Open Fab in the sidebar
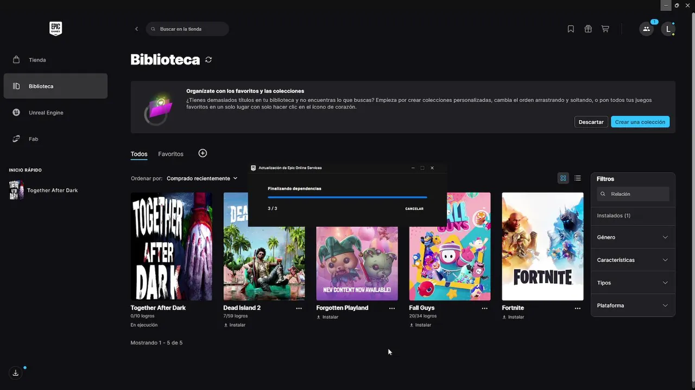 click(55, 139)
